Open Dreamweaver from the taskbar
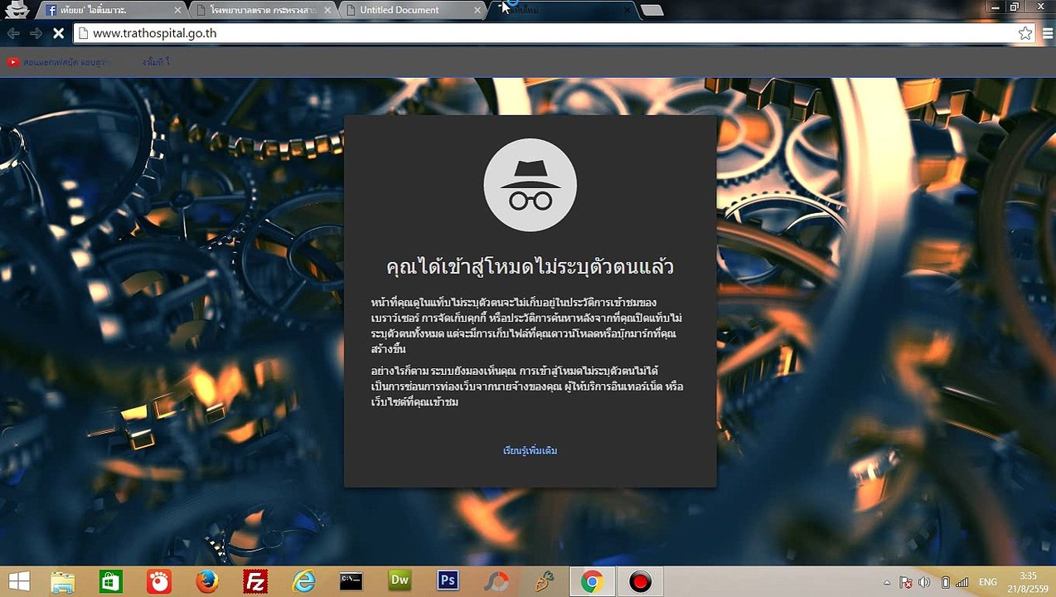 coord(400,582)
